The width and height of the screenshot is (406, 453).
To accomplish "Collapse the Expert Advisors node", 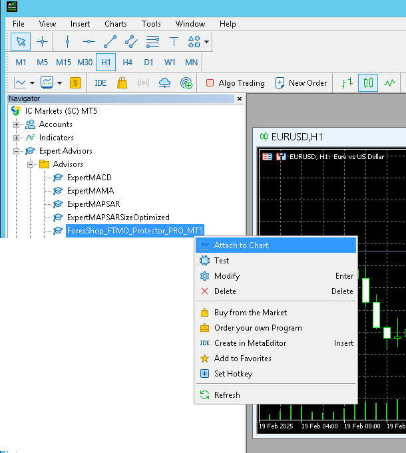I will click(x=16, y=151).
